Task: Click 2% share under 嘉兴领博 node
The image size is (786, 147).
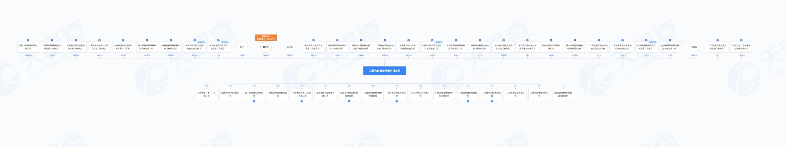Action: coord(218,55)
